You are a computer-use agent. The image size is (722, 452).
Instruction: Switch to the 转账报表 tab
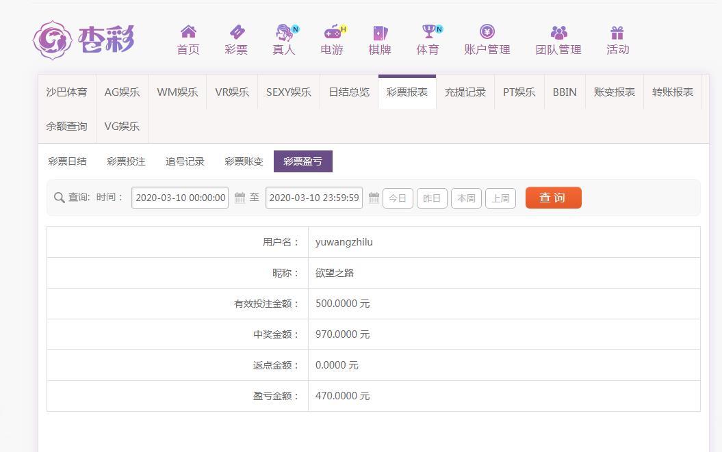pos(673,92)
